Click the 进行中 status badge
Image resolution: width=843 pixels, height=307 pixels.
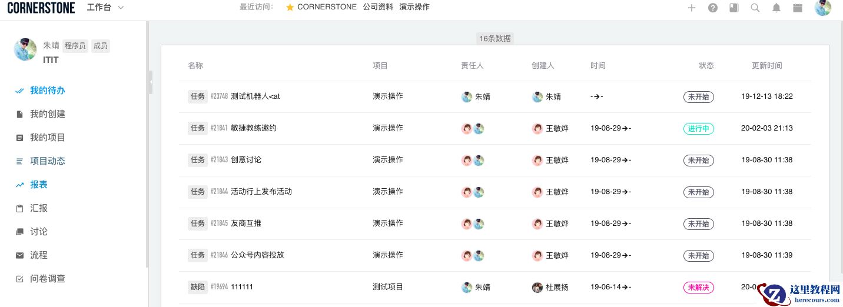coord(698,128)
